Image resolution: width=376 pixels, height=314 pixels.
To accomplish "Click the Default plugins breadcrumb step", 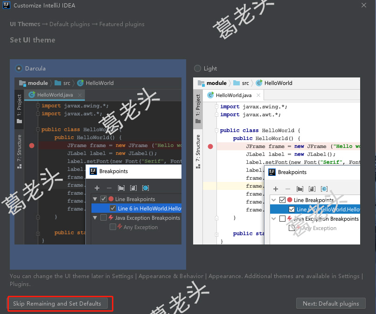I will [x=70, y=24].
